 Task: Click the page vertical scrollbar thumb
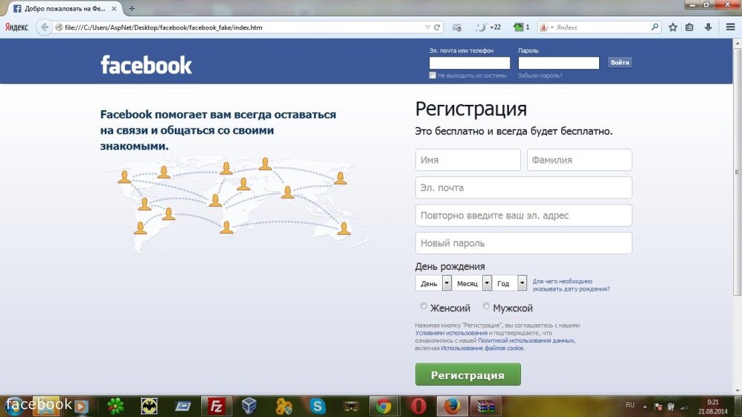[x=737, y=172]
